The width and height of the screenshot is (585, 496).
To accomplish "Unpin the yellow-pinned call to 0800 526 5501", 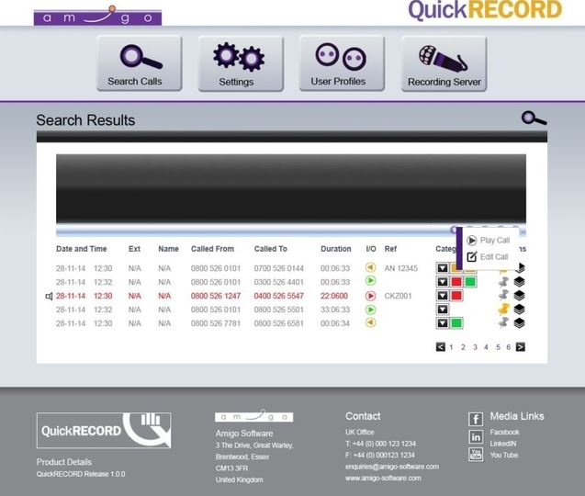I will [x=503, y=309].
